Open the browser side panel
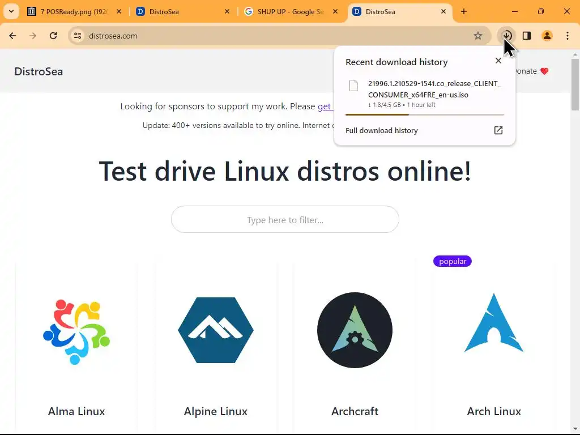Screen dimensions: 580x435 coord(527,36)
